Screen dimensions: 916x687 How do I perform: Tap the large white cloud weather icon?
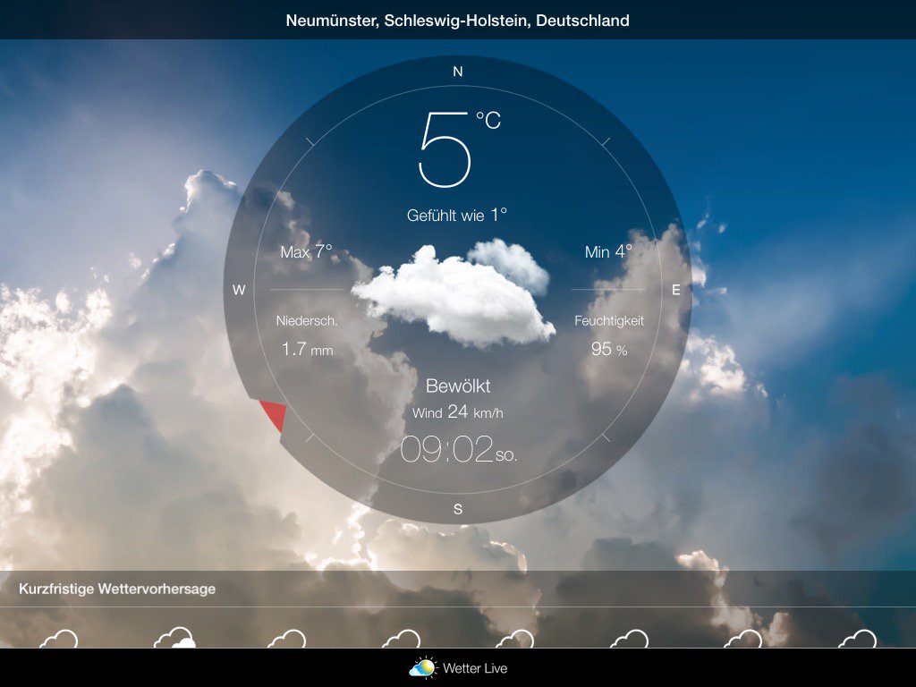click(x=454, y=293)
